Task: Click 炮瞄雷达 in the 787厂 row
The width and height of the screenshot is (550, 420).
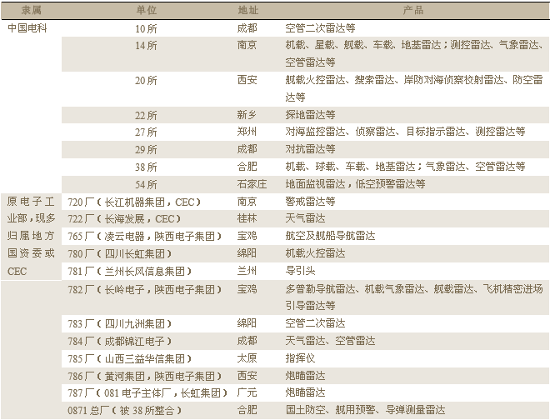Action: [305, 392]
